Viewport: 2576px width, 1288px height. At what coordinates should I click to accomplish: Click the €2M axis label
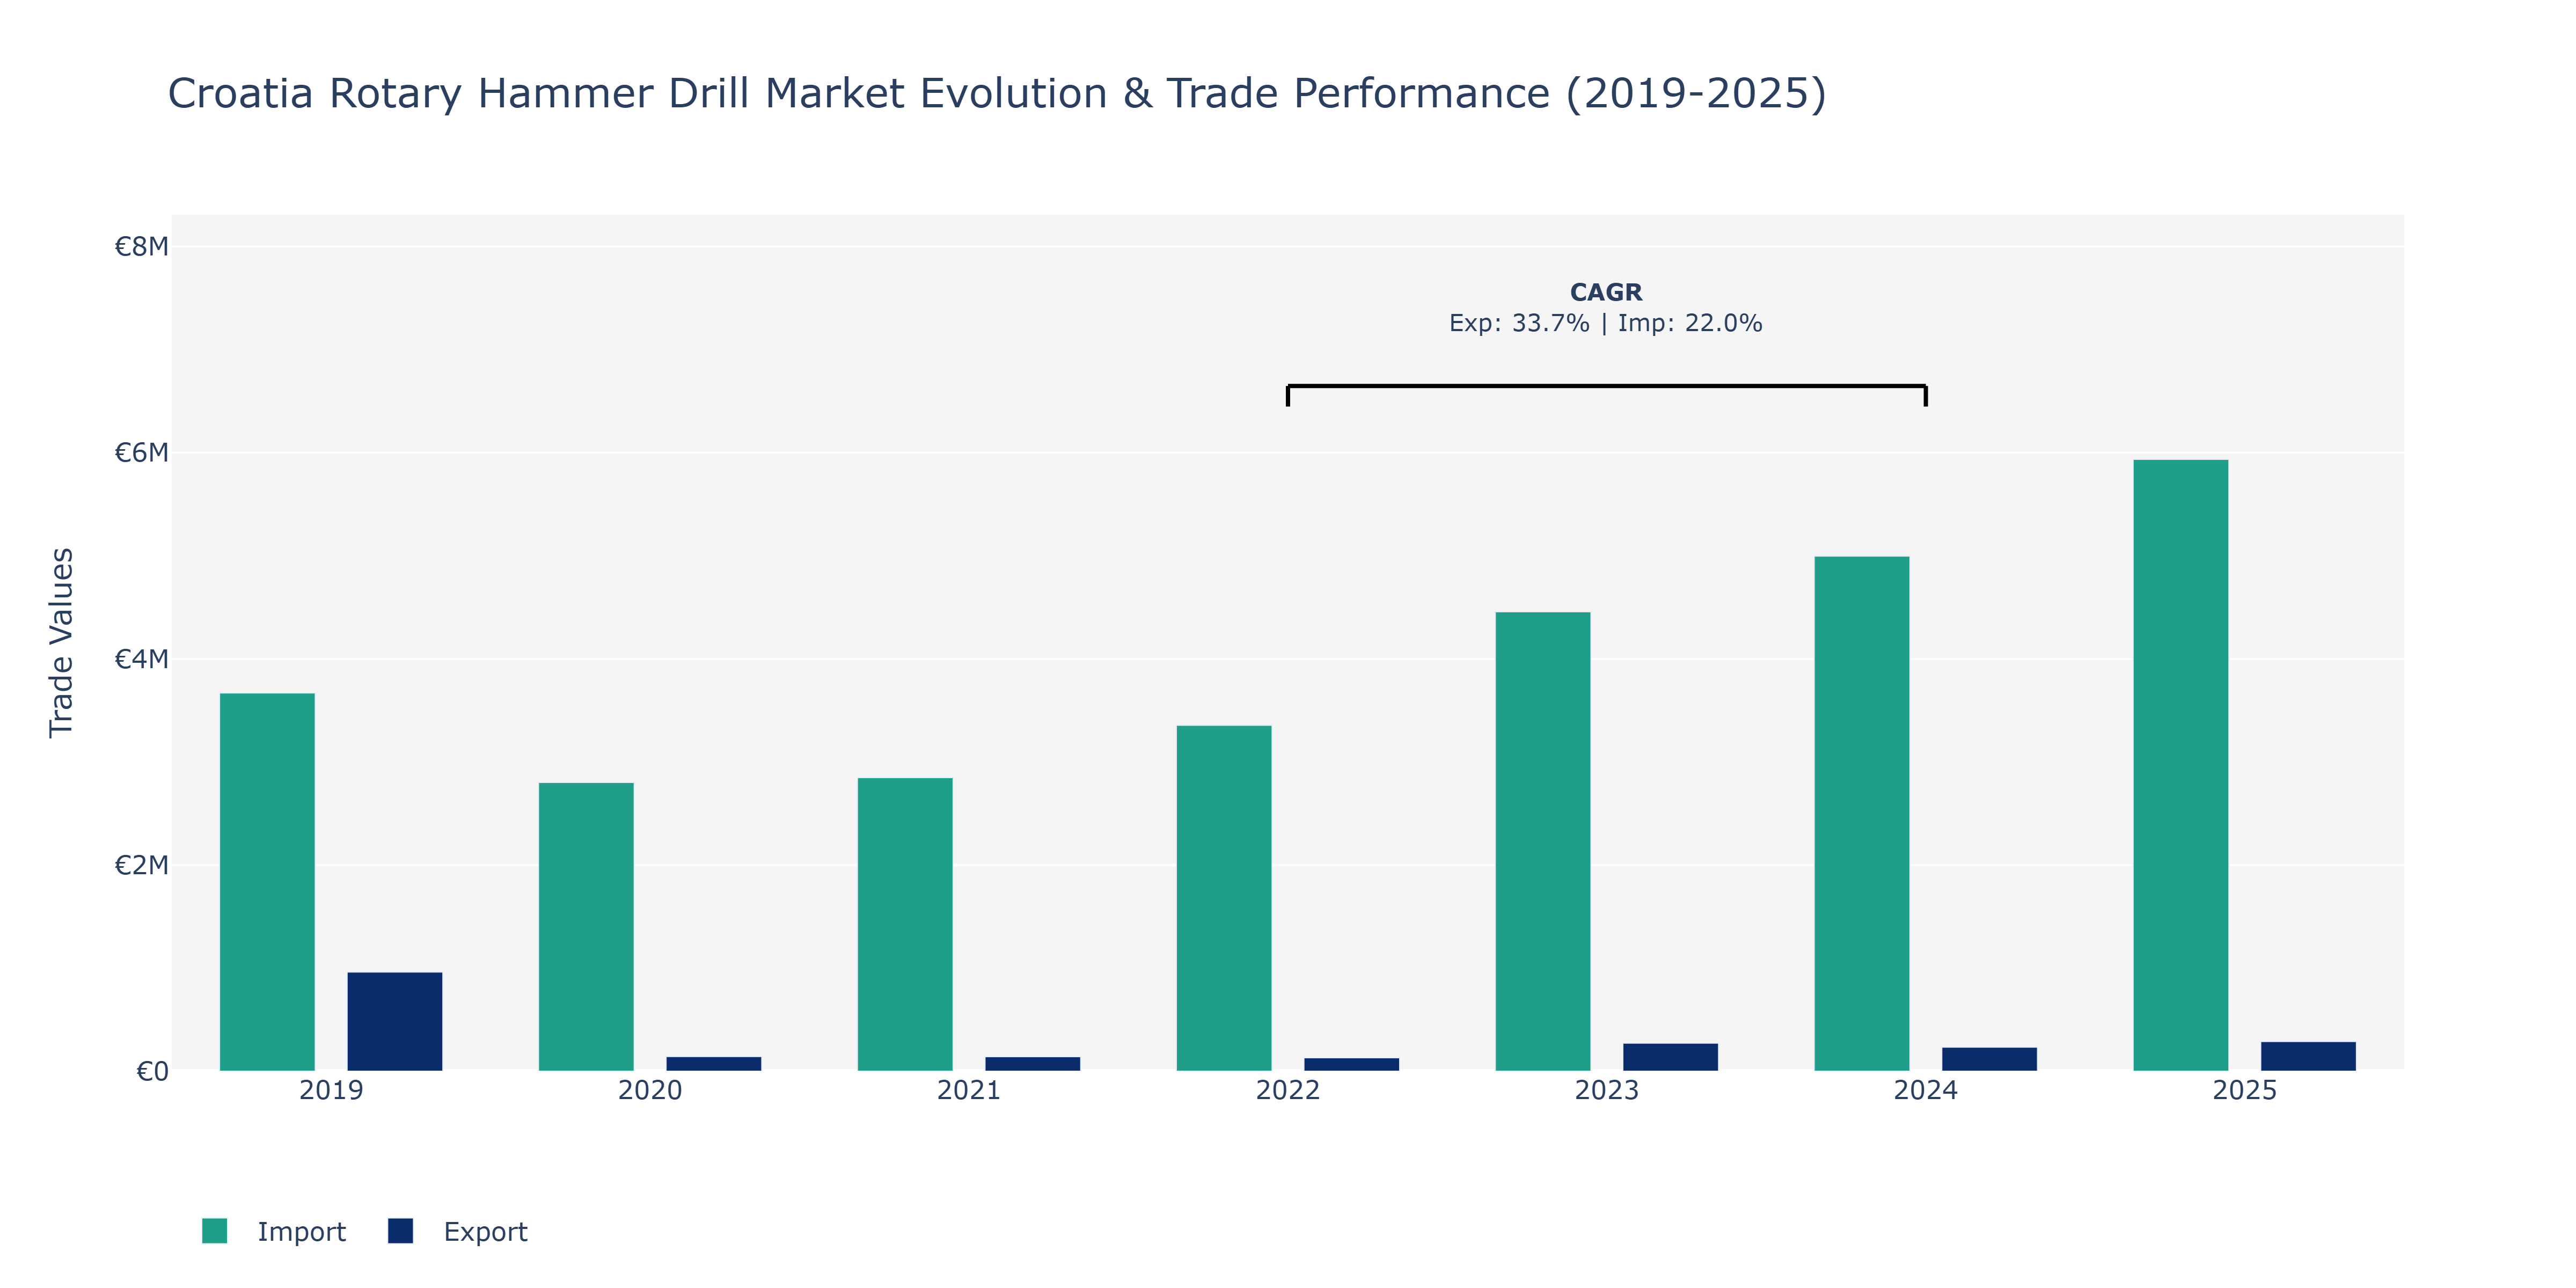(x=141, y=865)
